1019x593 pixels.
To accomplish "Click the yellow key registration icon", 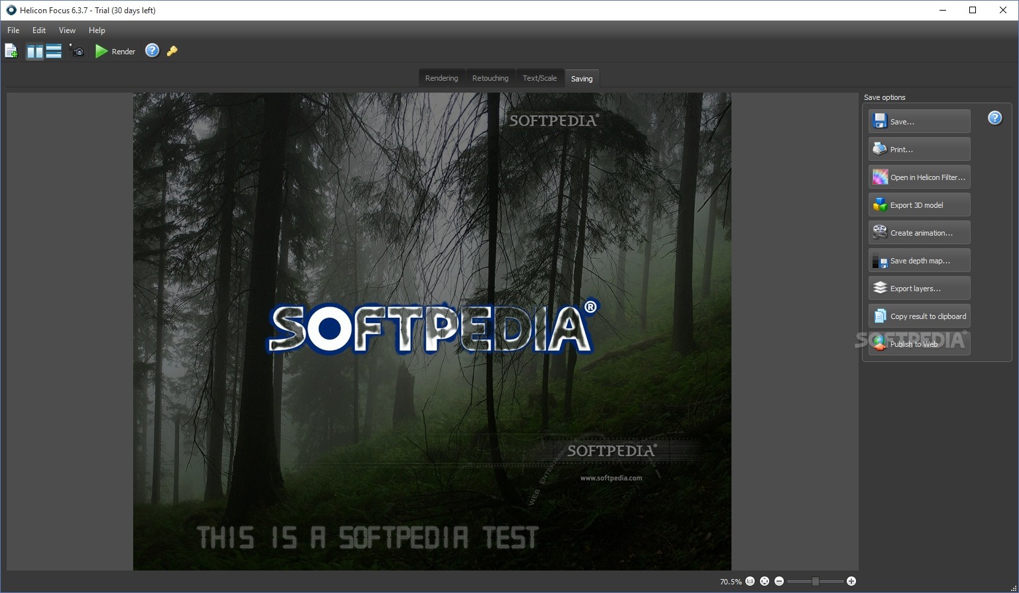I will click(x=172, y=51).
